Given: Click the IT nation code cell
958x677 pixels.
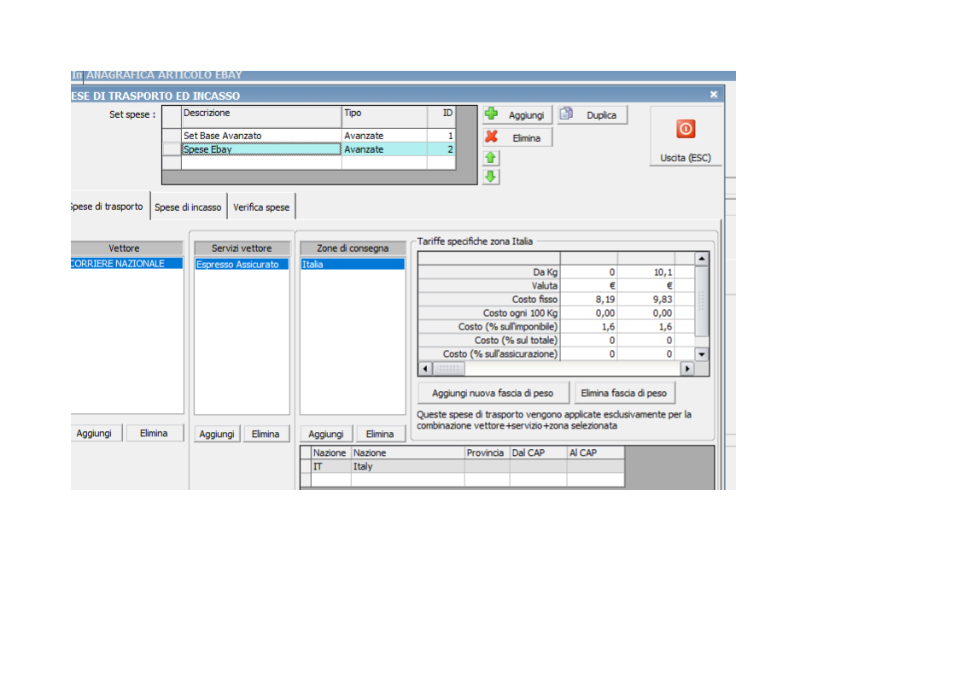Looking at the screenshot, I should (x=331, y=466).
